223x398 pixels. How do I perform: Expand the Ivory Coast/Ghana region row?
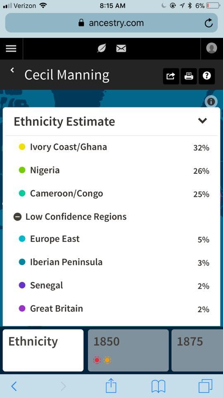point(111,147)
